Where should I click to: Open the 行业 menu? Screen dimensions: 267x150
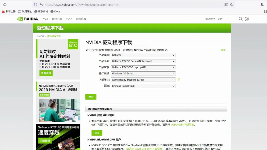pyautogui.click(x=69, y=19)
